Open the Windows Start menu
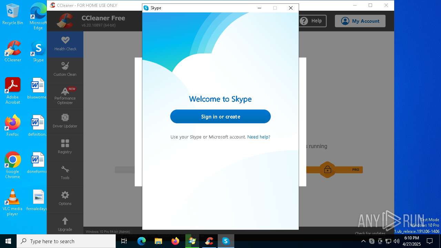 [8, 241]
